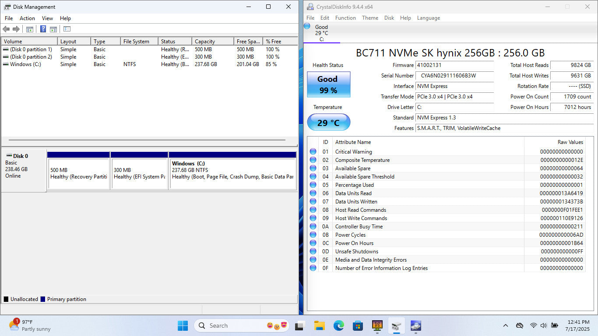Open the Language menu in CrystalDiskInfo
This screenshot has height=336, width=598.
[x=428, y=18]
